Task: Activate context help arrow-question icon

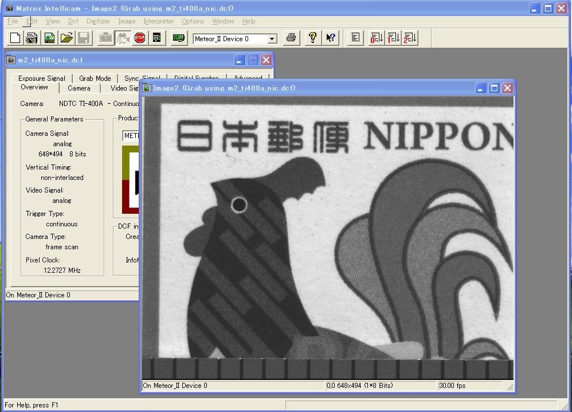Action: (331, 38)
